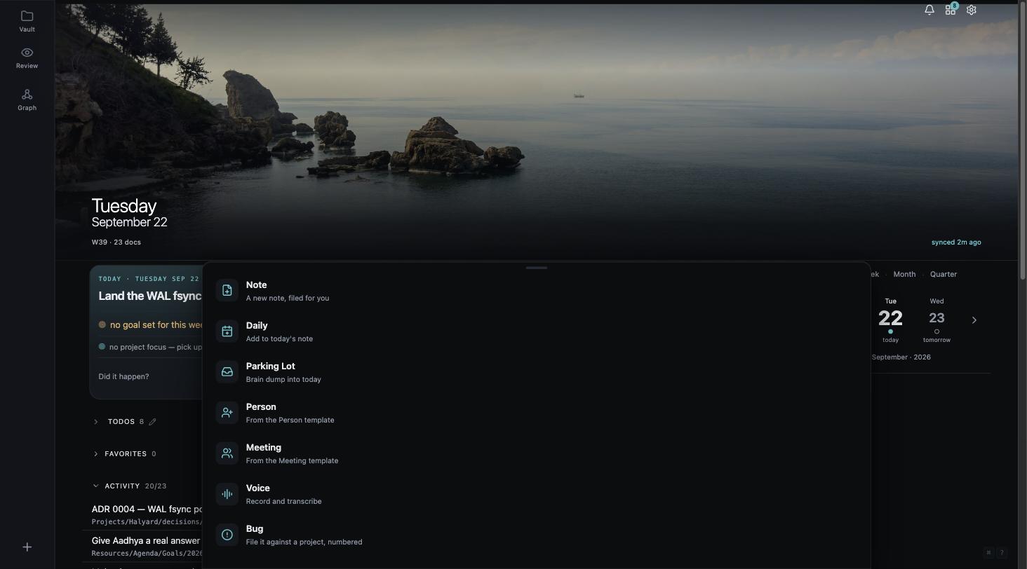
Task: Go to next days with right chevron
Action: (x=974, y=320)
